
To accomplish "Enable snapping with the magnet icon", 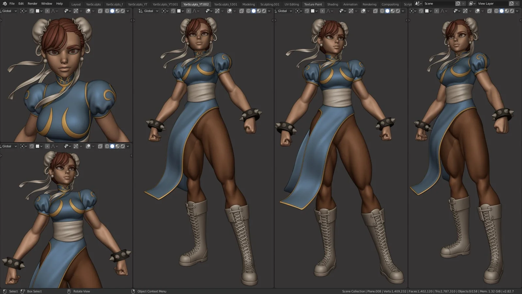I will [x=32, y=11].
